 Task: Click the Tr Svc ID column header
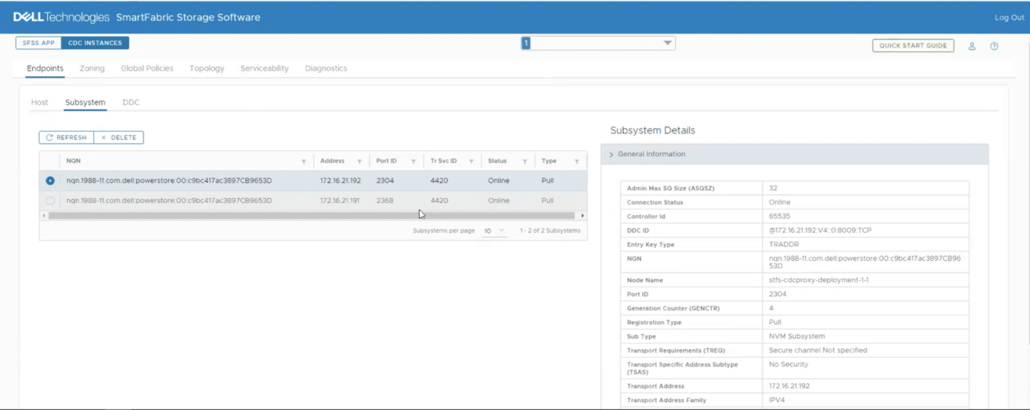pos(443,161)
